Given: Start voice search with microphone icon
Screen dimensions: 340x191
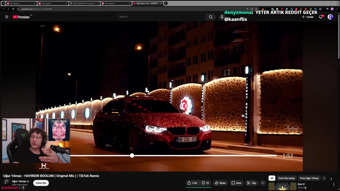Looking at the screenshot, I should 222,17.
